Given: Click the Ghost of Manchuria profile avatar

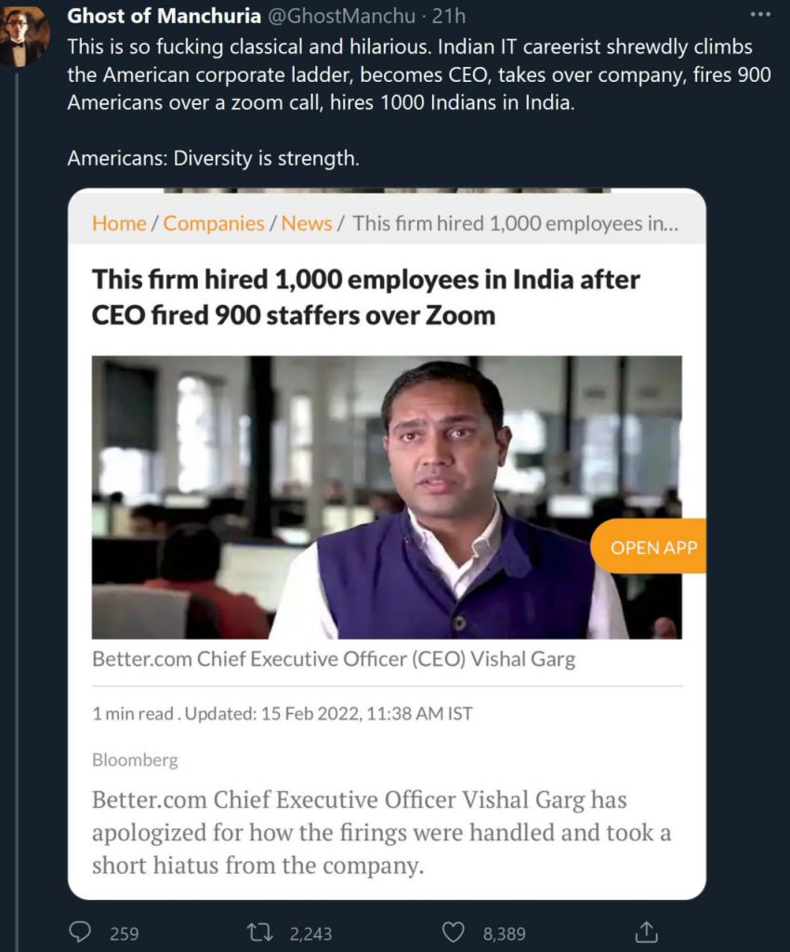Looking at the screenshot, I should point(25,37).
